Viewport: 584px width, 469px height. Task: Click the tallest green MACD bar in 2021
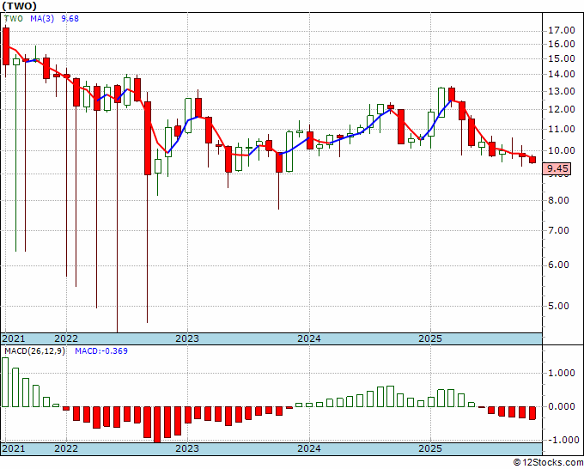5,382
